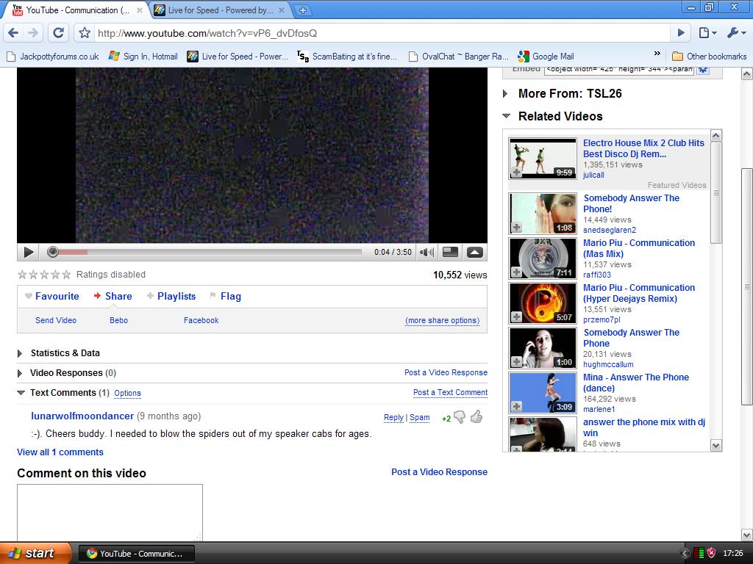Select the YouTube - Communication tab
753x564 pixels.
pos(76,10)
